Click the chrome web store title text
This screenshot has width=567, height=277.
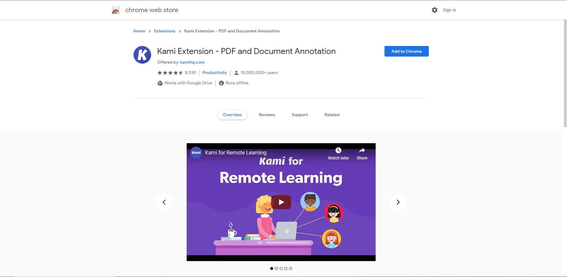(151, 10)
